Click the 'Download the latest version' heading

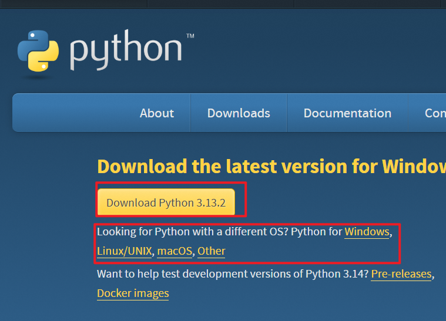(x=271, y=166)
